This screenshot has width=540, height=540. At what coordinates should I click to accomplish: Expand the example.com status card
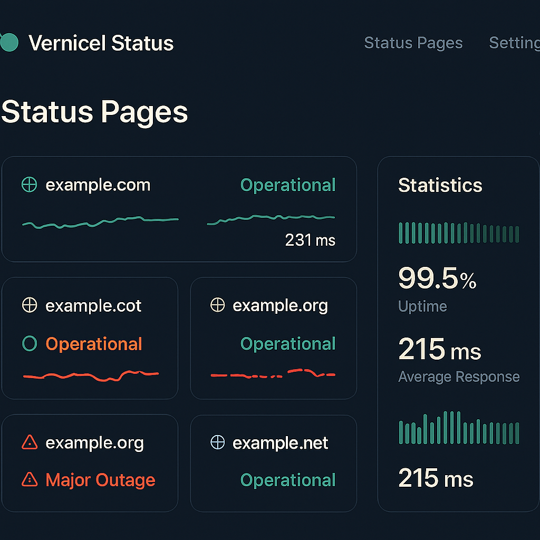179,209
